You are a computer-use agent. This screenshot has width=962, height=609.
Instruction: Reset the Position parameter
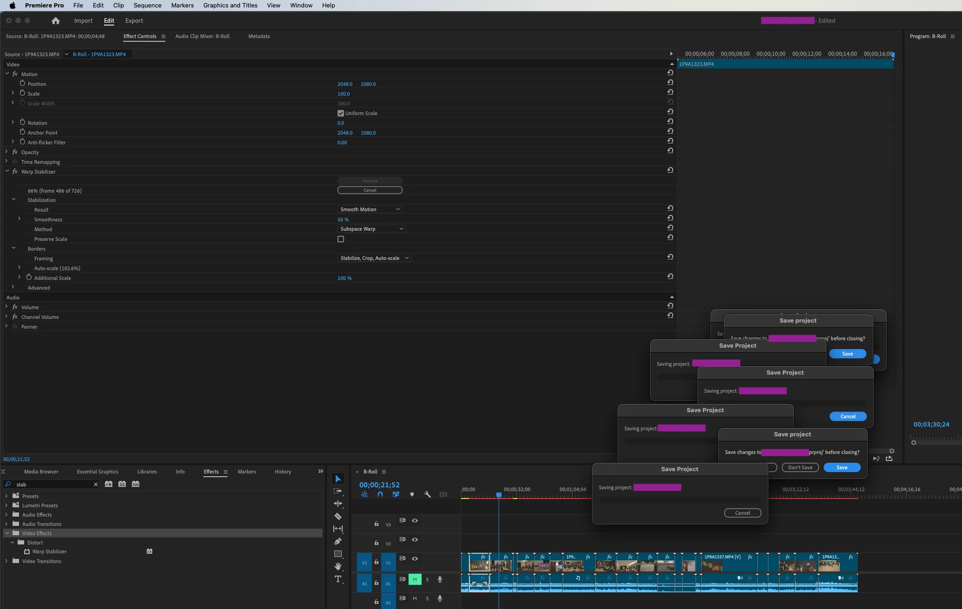pos(670,82)
